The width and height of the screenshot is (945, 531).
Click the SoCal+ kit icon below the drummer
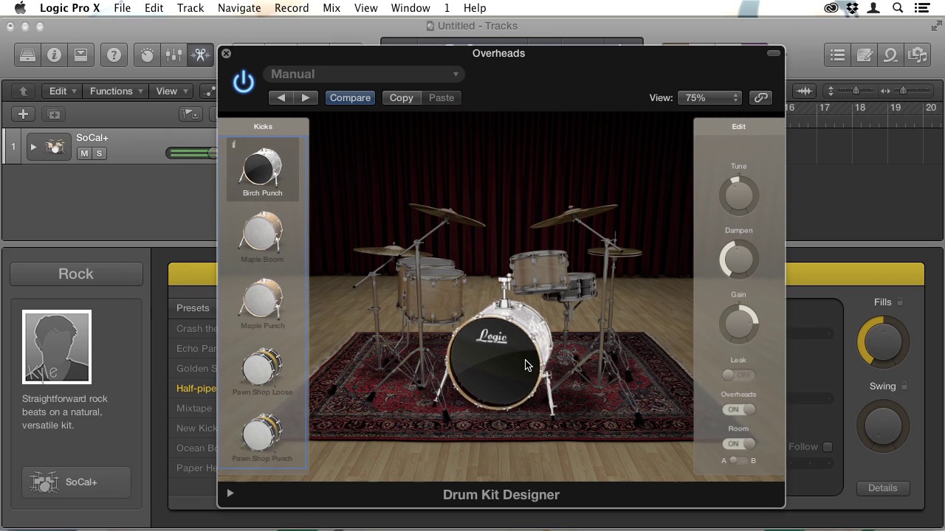point(44,482)
